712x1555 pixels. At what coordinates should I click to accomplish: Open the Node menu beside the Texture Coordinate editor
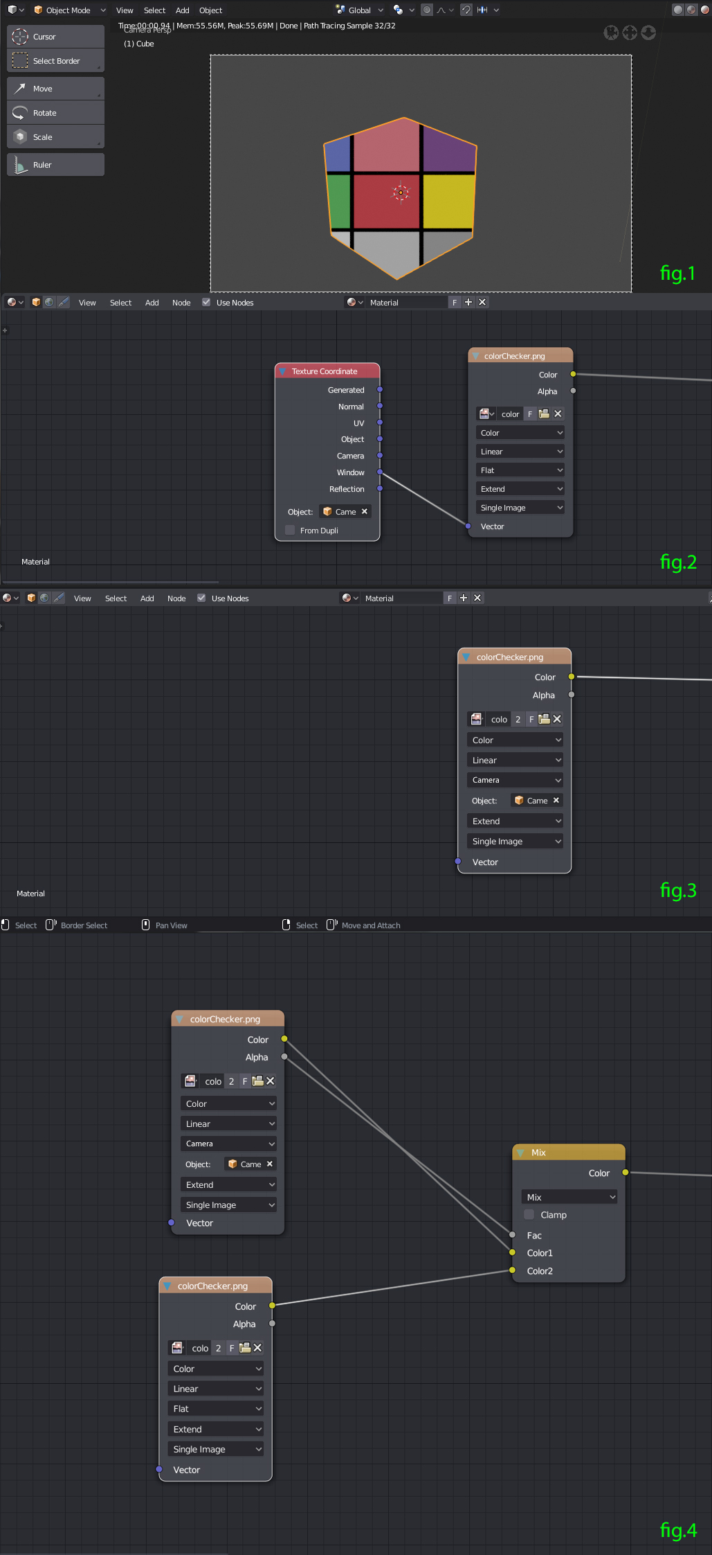coord(181,302)
